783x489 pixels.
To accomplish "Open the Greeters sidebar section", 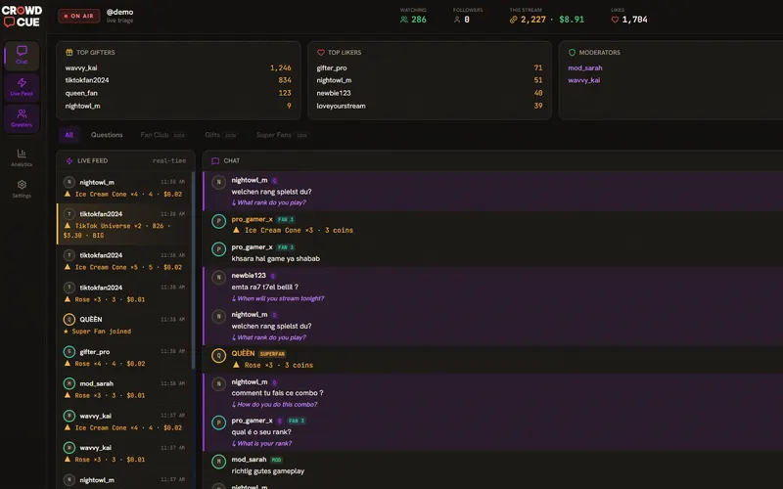I will [22, 118].
